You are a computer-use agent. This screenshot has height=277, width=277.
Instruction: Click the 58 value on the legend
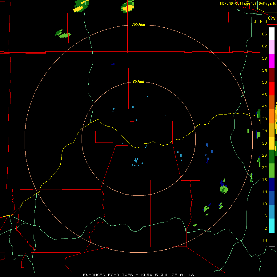[264, 58]
